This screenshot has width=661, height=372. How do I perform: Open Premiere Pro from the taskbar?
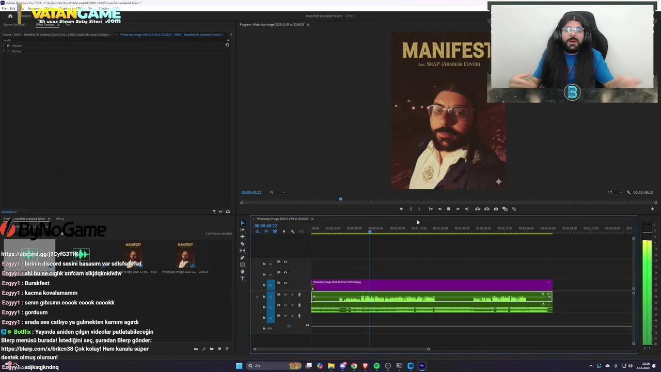pyautogui.click(x=422, y=366)
